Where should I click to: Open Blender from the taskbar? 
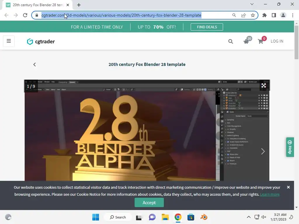pos(204,217)
